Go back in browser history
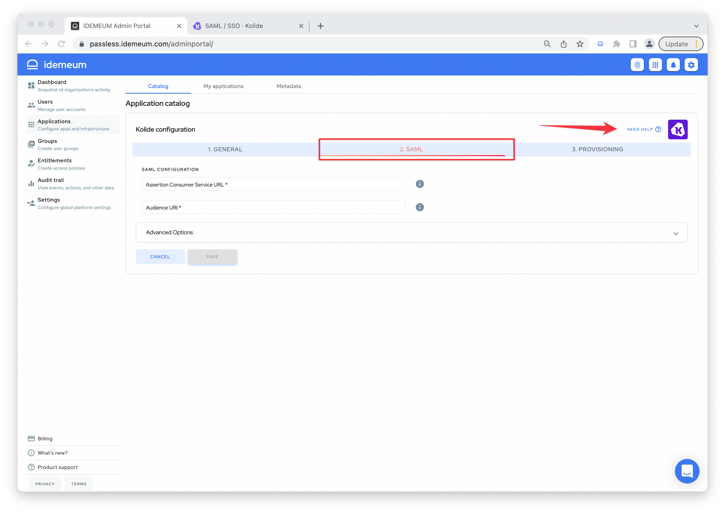The width and height of the screenshot is (725, 513). coord(29,44)
